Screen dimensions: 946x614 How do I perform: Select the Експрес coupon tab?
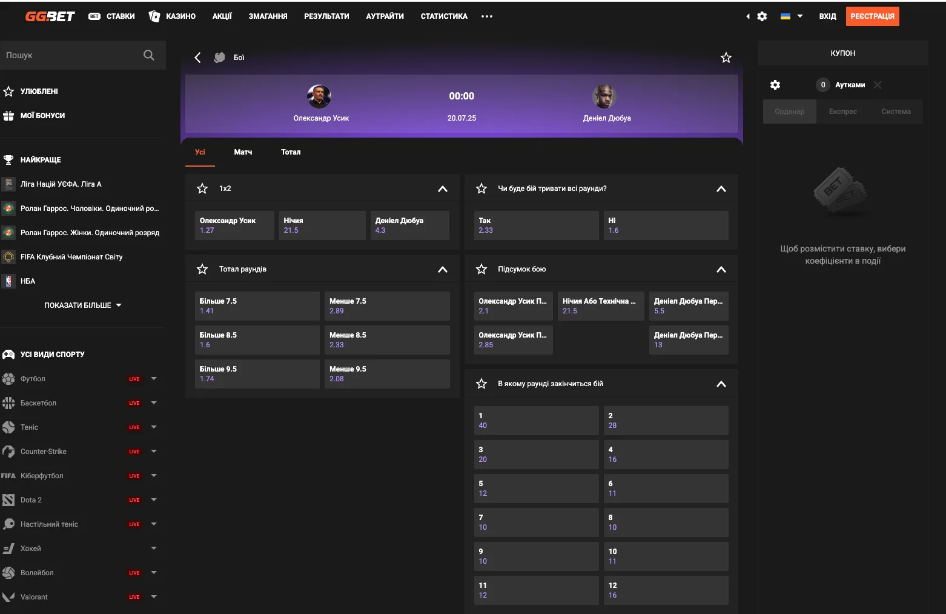pos(843,112)
